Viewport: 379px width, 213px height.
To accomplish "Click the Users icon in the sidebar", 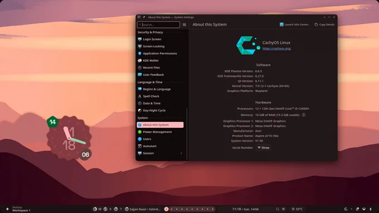I will 140,139.
